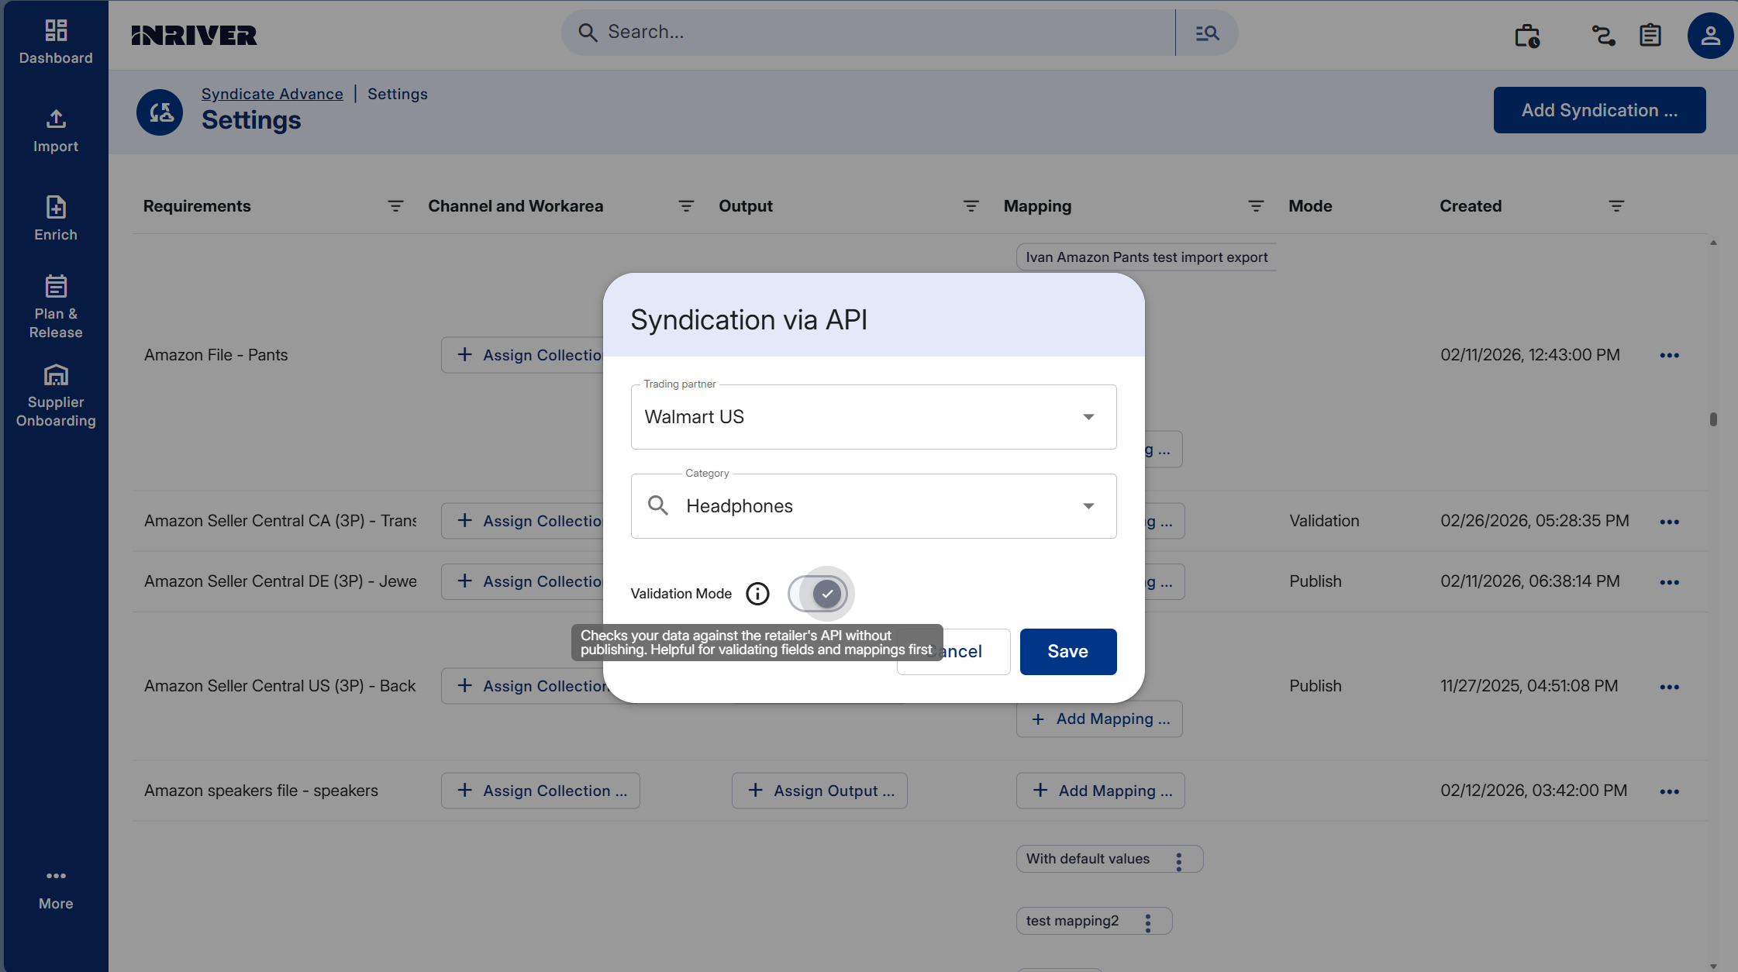
Task: Select the Ivan Amazon Pants test import export mapping
Action: click(1147, 257)
